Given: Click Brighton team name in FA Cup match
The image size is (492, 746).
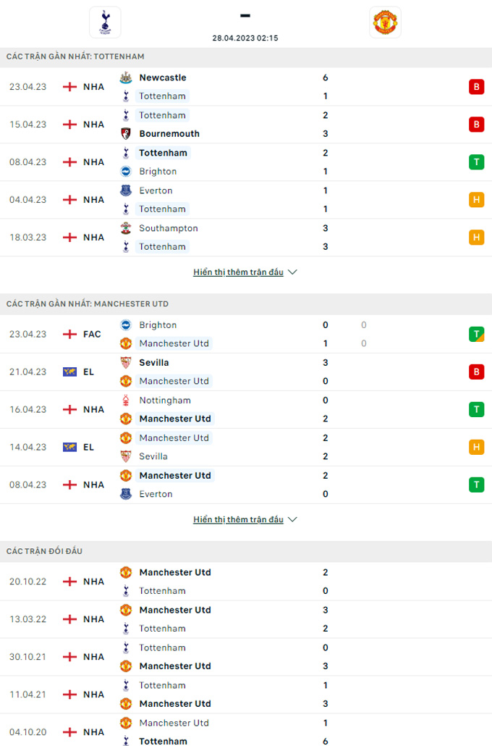Looking at the screenshot, I should pos(158,325).
